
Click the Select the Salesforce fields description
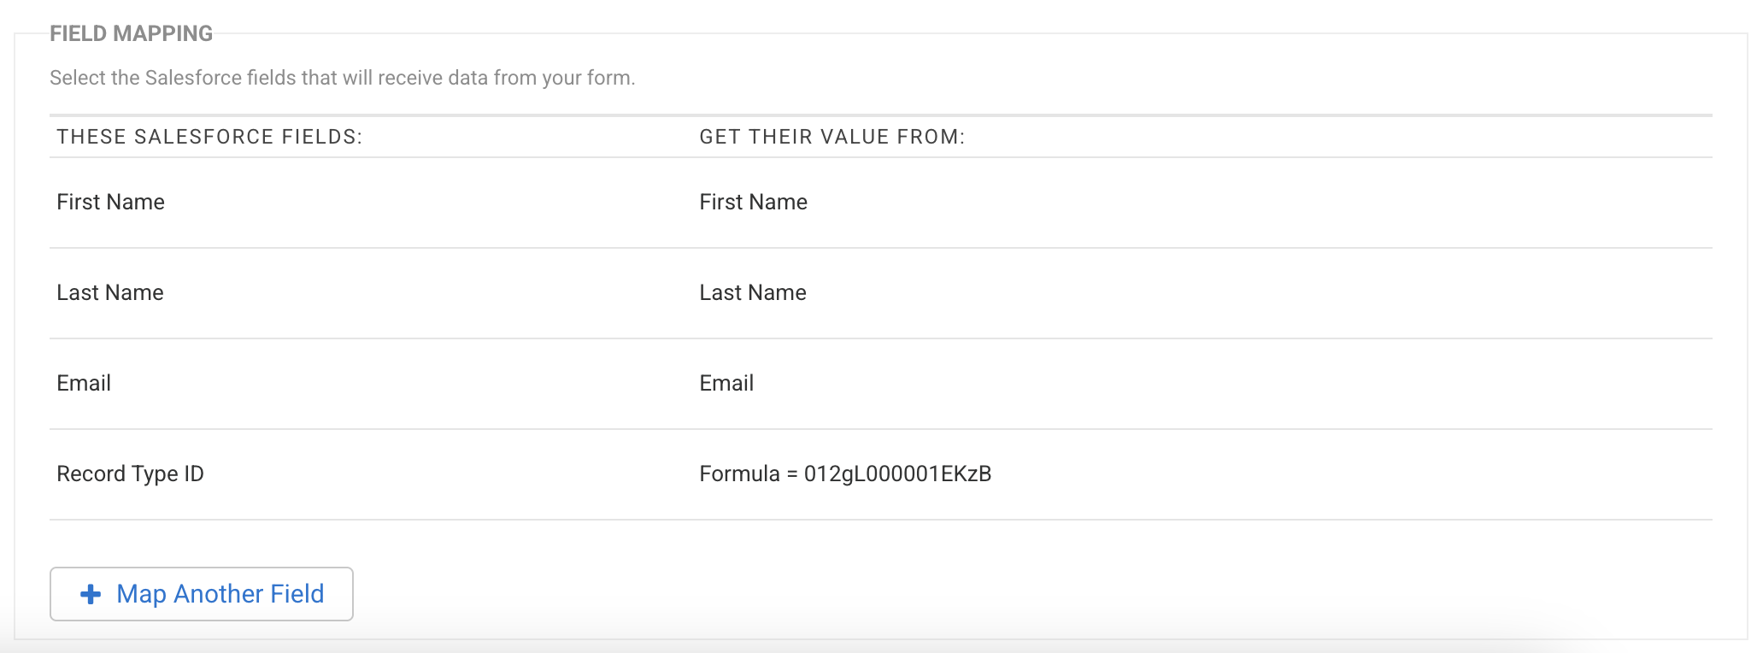[x=342, y=78]
